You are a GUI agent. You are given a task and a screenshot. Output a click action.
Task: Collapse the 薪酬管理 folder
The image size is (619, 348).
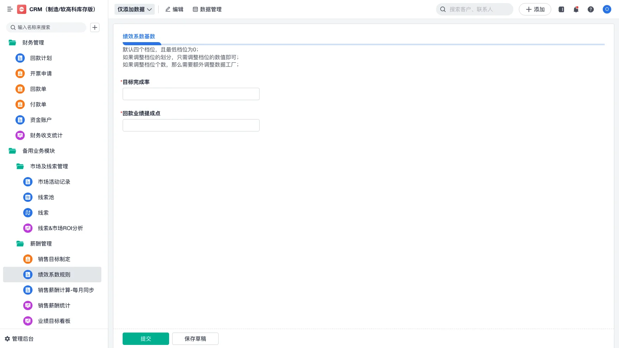click(20, 244)
